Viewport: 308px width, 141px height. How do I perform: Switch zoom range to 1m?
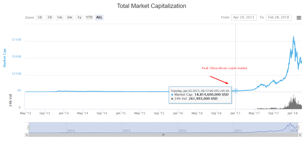click(60, 17)
